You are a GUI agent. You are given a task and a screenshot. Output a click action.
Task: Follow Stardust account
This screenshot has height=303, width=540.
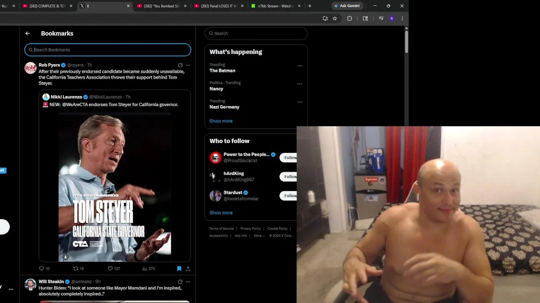tap(289, 196)
